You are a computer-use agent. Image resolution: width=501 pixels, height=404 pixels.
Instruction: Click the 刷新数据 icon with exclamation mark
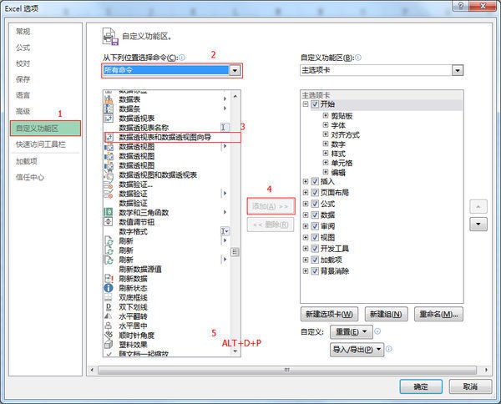point(109,279)
